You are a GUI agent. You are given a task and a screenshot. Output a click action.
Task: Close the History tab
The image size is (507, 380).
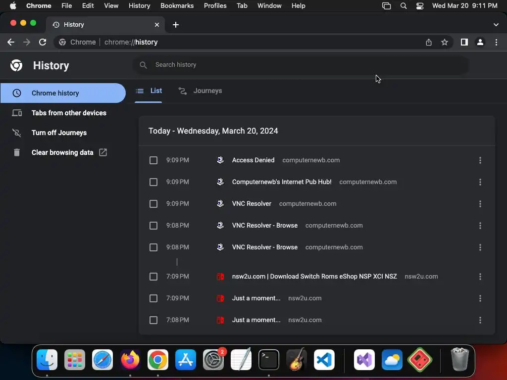tap(157, 25)
